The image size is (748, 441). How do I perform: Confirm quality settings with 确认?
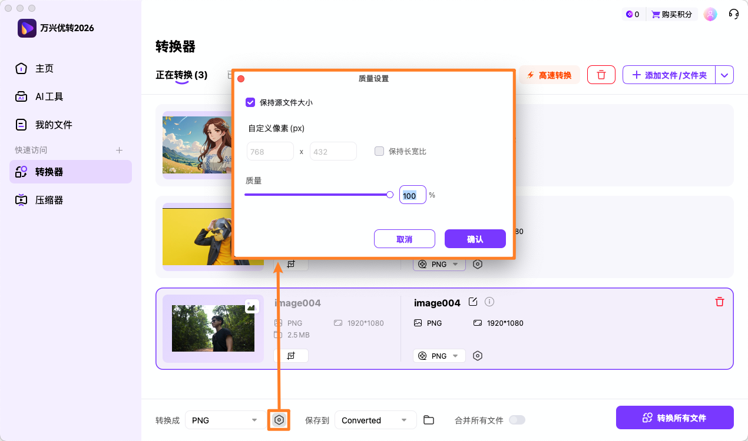475,238
